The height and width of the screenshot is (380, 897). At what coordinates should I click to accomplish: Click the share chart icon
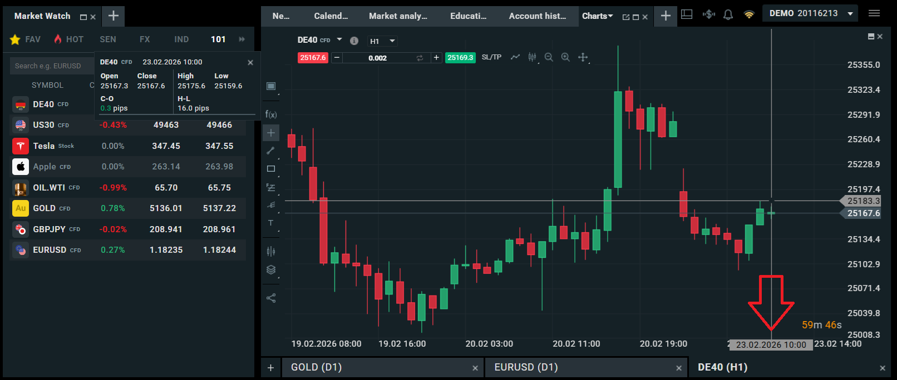[x=271, y=298]
